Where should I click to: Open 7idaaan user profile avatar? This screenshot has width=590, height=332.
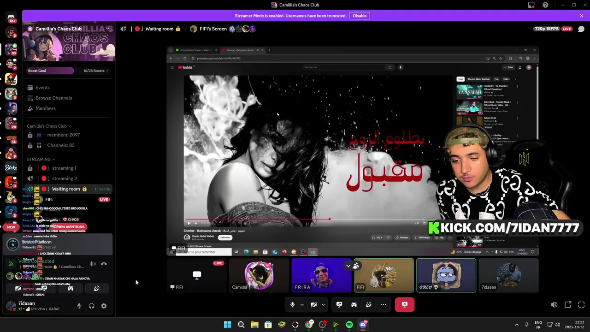[10, 305]
